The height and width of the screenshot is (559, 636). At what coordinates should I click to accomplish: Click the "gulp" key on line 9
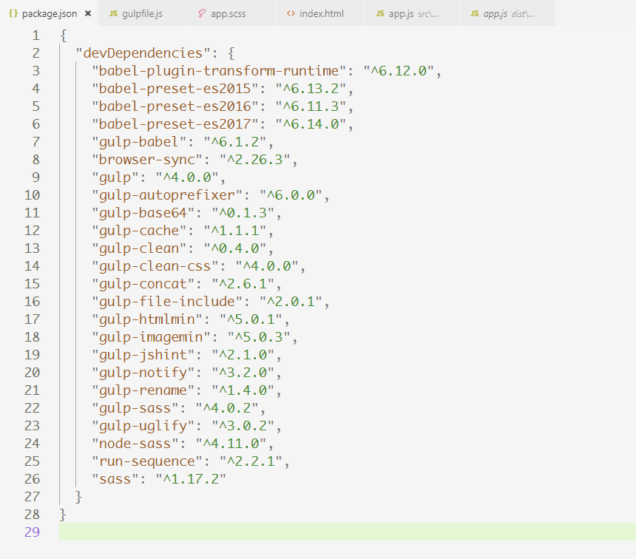click(115, 177)
